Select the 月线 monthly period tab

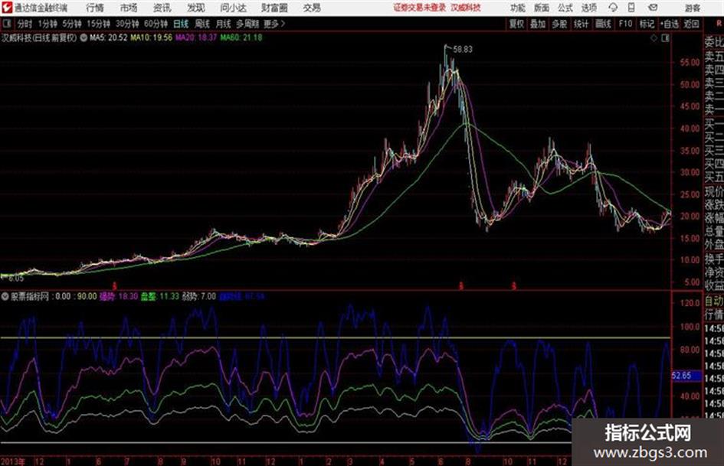point(224,24)
